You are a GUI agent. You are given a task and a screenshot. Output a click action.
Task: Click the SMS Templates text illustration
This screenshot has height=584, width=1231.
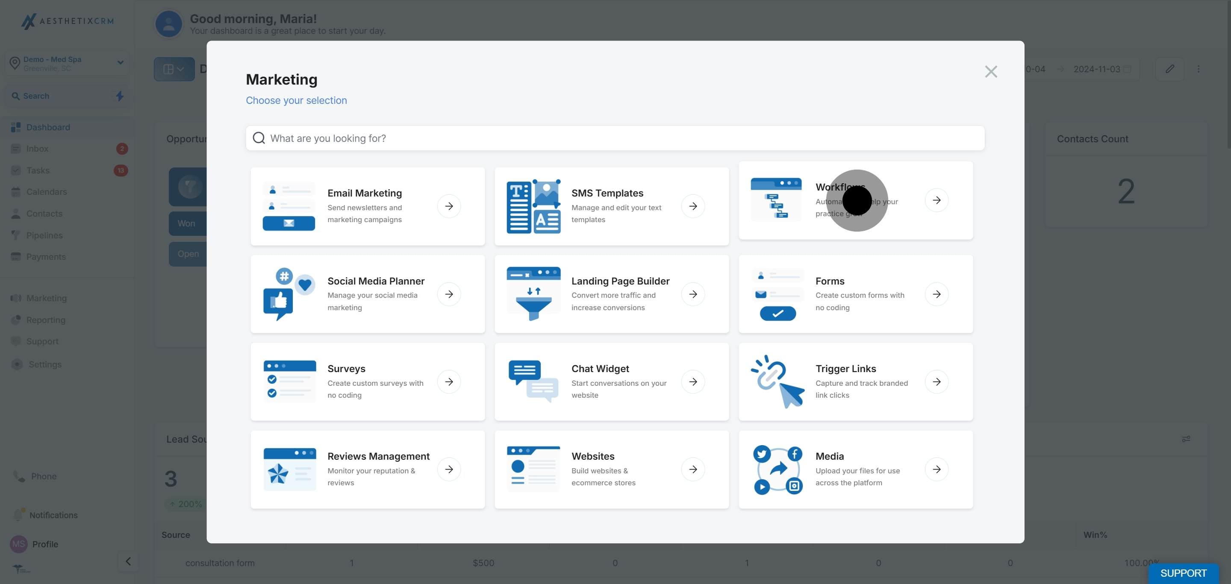533,206
